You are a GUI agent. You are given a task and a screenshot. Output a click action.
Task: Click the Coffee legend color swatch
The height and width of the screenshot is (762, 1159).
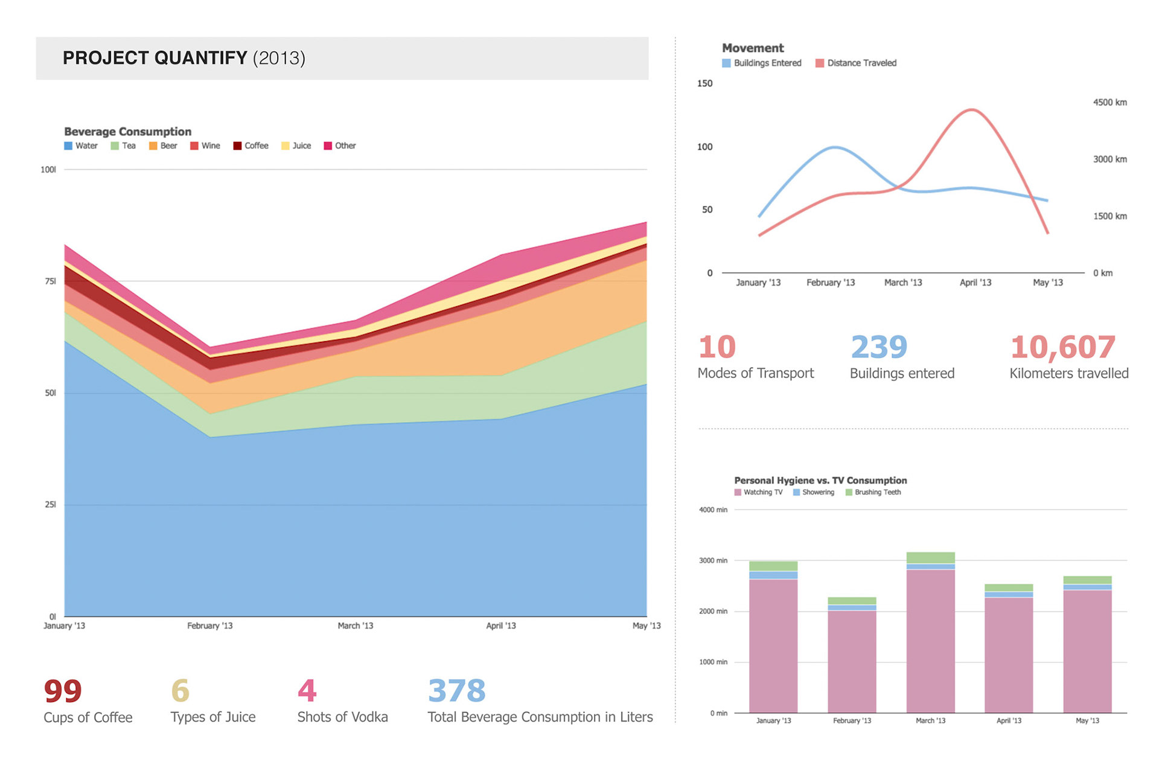[237, 146]
